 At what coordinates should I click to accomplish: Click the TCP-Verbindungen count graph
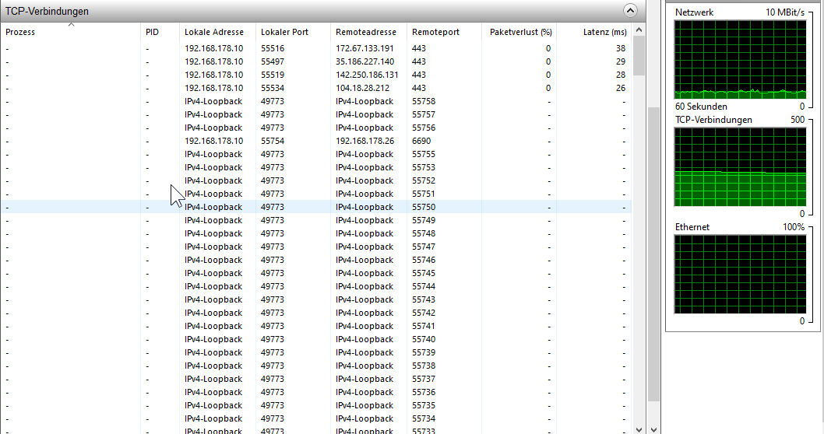click(740, 167)
